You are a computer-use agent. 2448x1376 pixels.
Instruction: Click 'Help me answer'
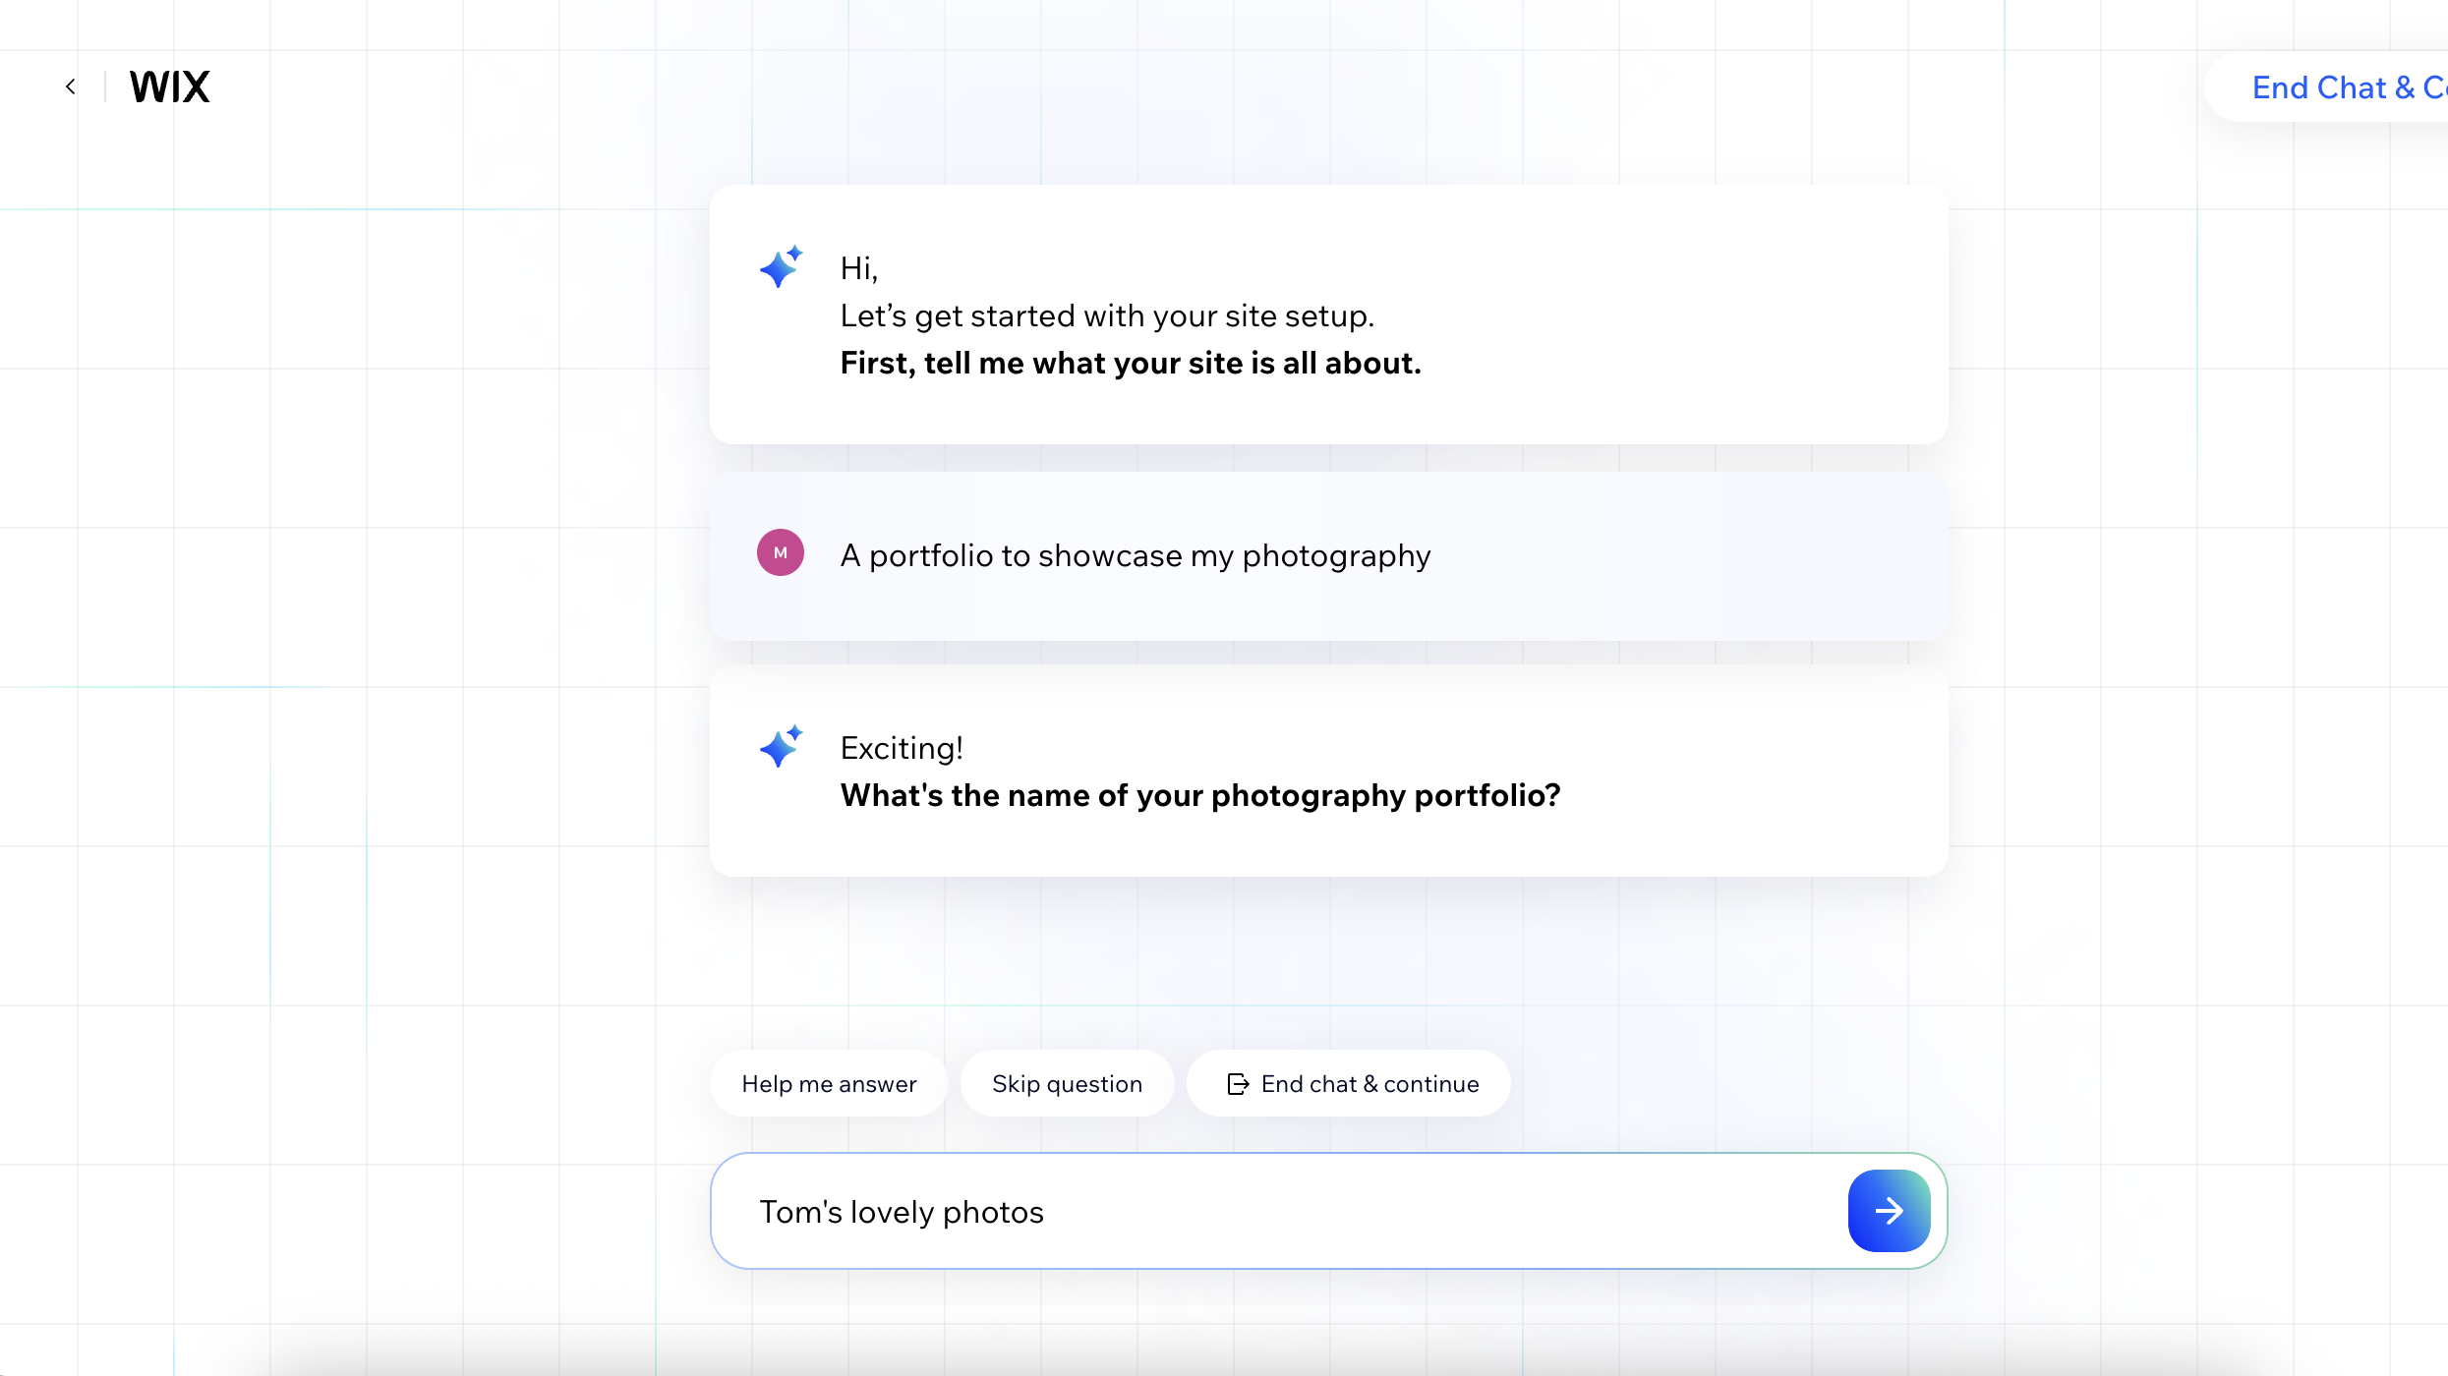pyautogui.click(x=829, y=1083)
